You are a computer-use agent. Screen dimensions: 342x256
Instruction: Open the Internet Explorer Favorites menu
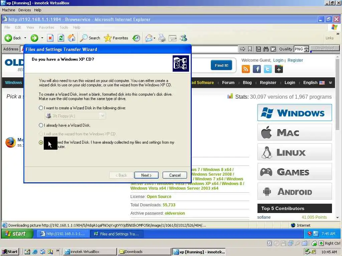coord(46,27)
